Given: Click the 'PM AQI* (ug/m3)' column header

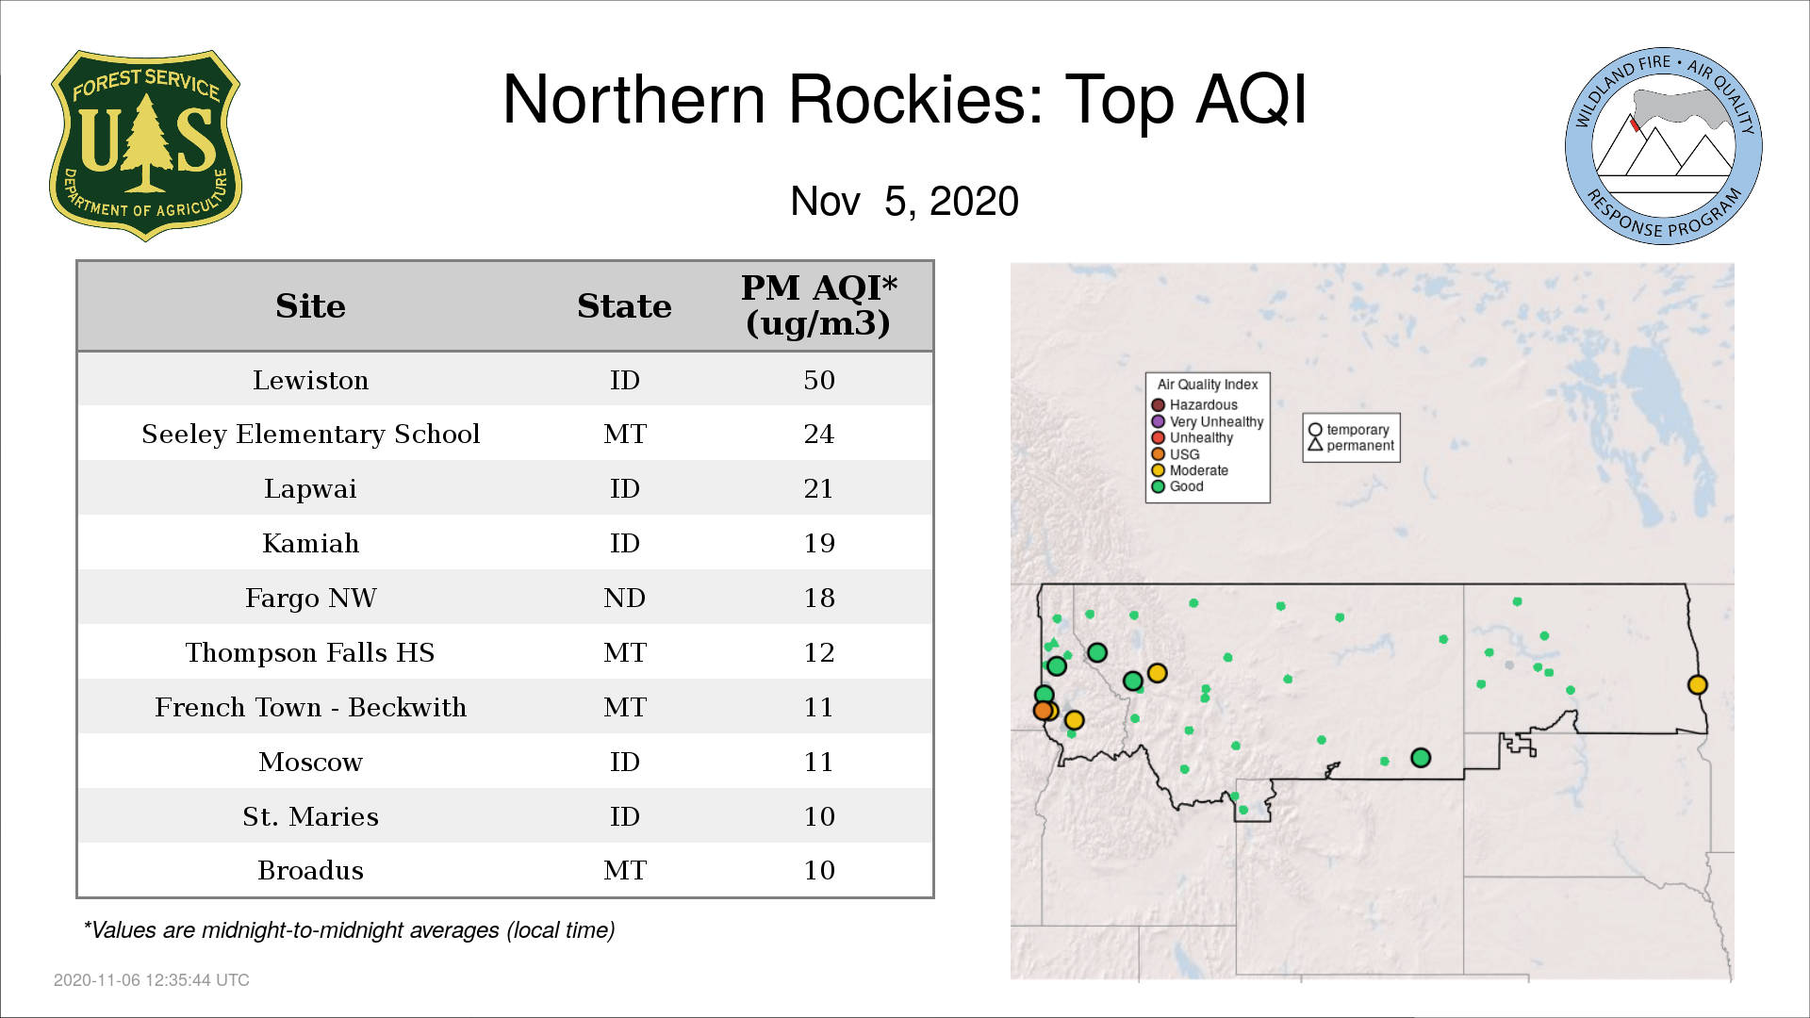Looking at the screenshot, I should (x=818, y=305).
